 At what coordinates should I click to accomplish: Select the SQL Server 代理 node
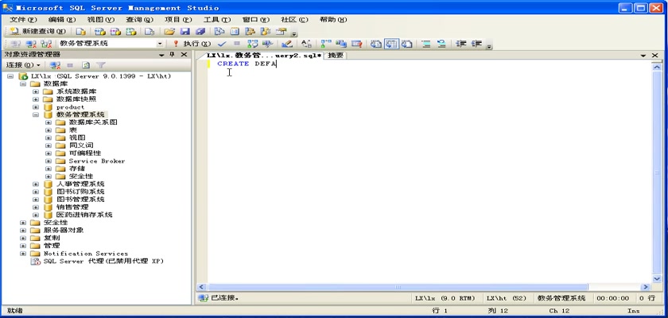pos(103,261)
